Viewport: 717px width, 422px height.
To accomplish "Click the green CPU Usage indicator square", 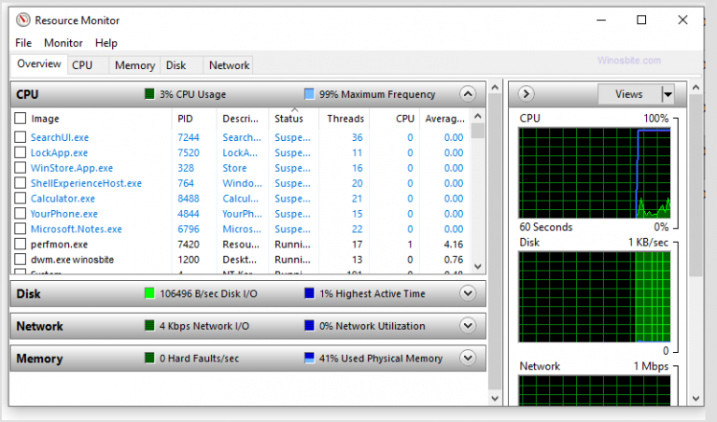I will (149, 94).
